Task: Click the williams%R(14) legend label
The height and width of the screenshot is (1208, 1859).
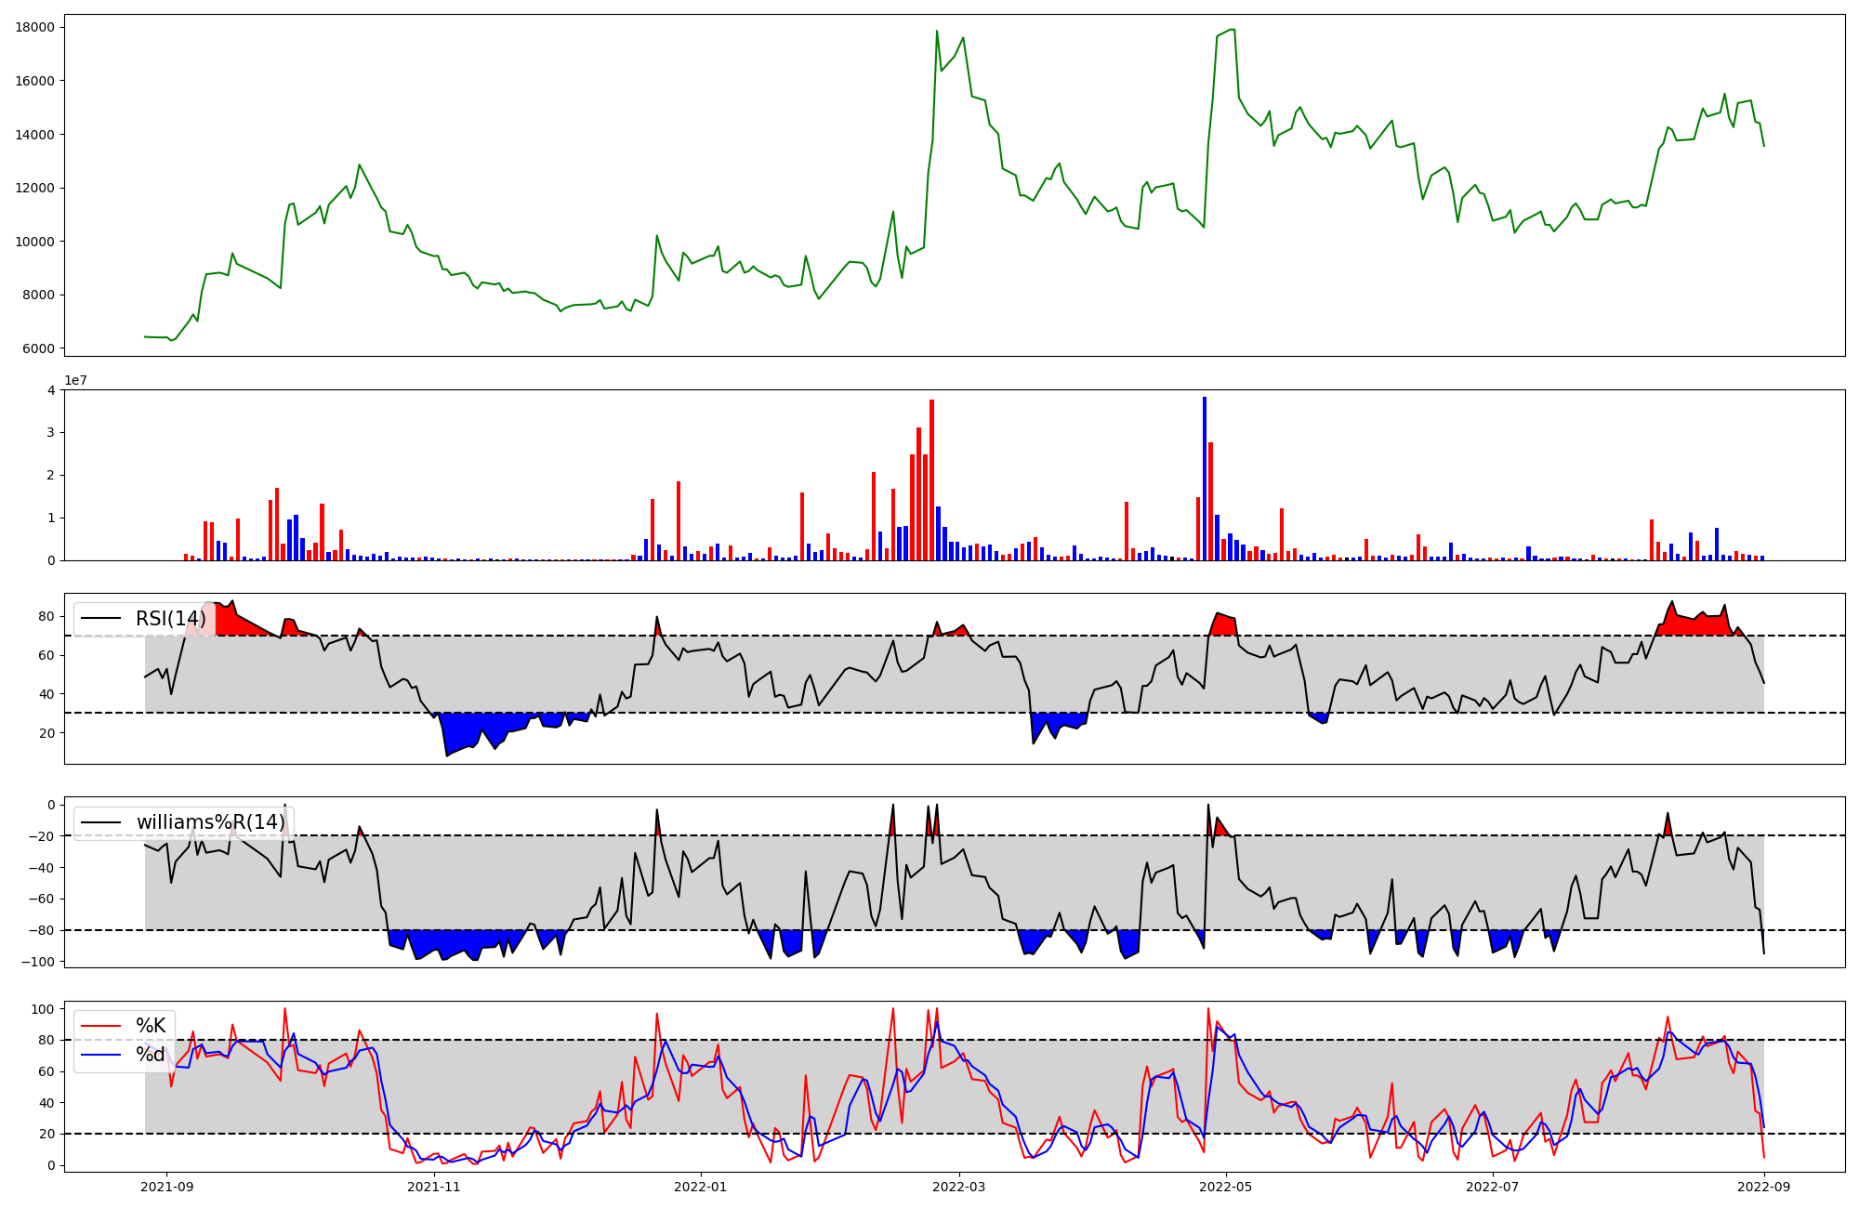Action: tap(211, 822)
